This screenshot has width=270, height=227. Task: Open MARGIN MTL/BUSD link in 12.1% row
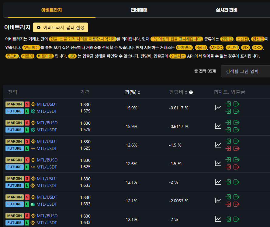[47, 216]
